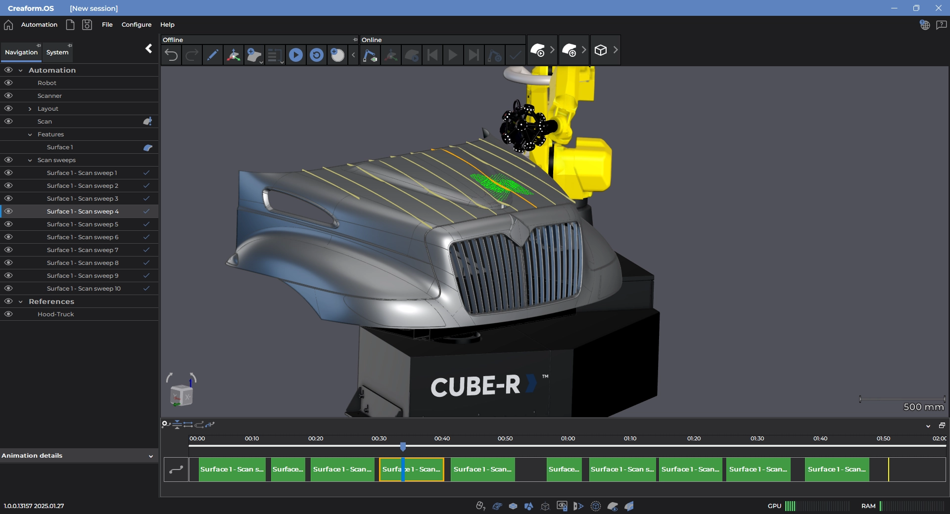Screen dimensions: 950x514
Task: Hide the Robot using its eye icon
Action: pos(8,83)
